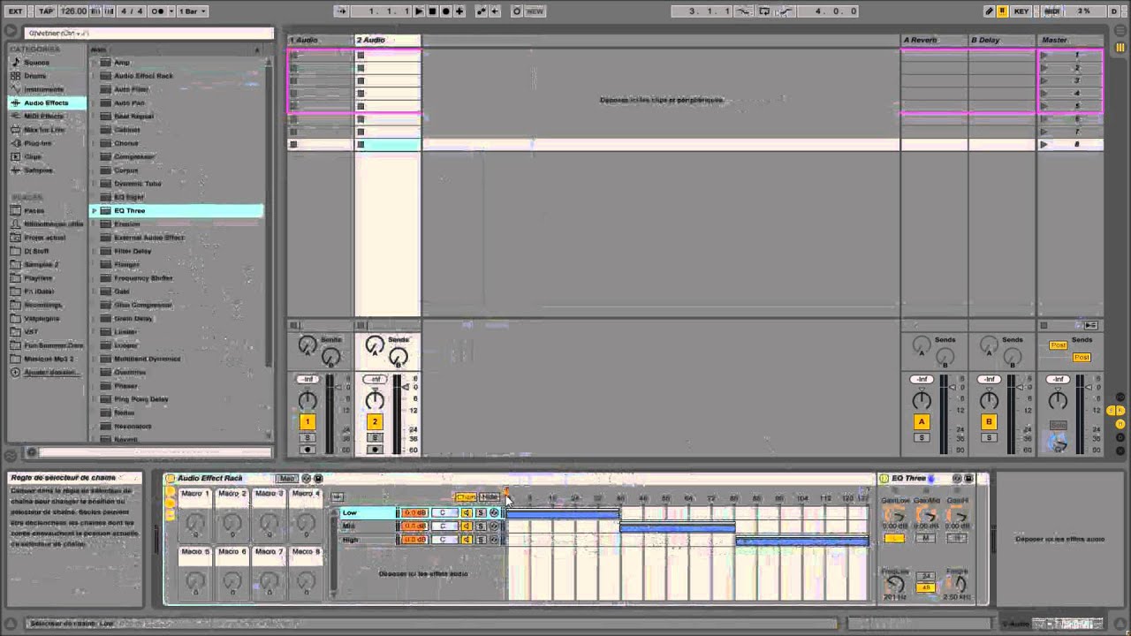Image resolution: width=1131 pixels, height=636 pixels.
Task: Click the Map button in rack header
Action: [286, 479]
